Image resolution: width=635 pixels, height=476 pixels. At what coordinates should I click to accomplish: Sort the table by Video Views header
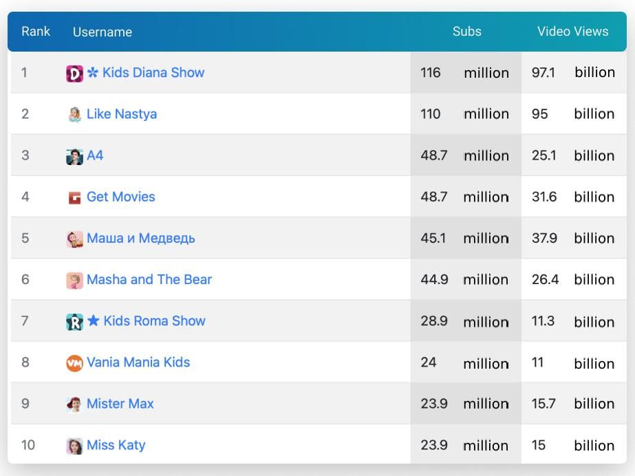pyautogui.click(x=572, y=32)
